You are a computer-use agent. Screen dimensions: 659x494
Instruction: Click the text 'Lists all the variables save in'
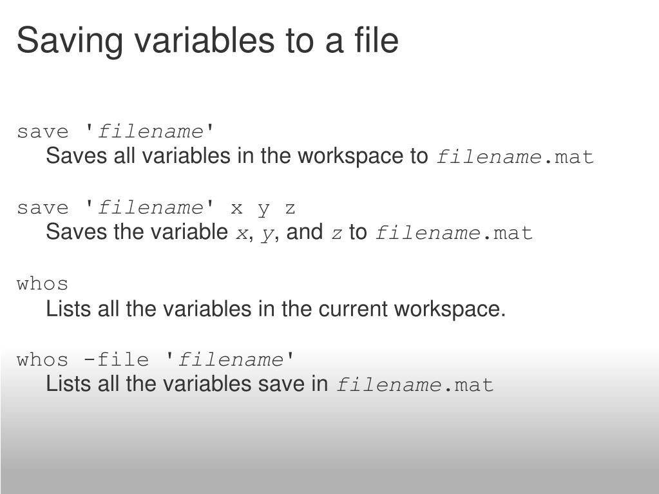pos(187,384)
